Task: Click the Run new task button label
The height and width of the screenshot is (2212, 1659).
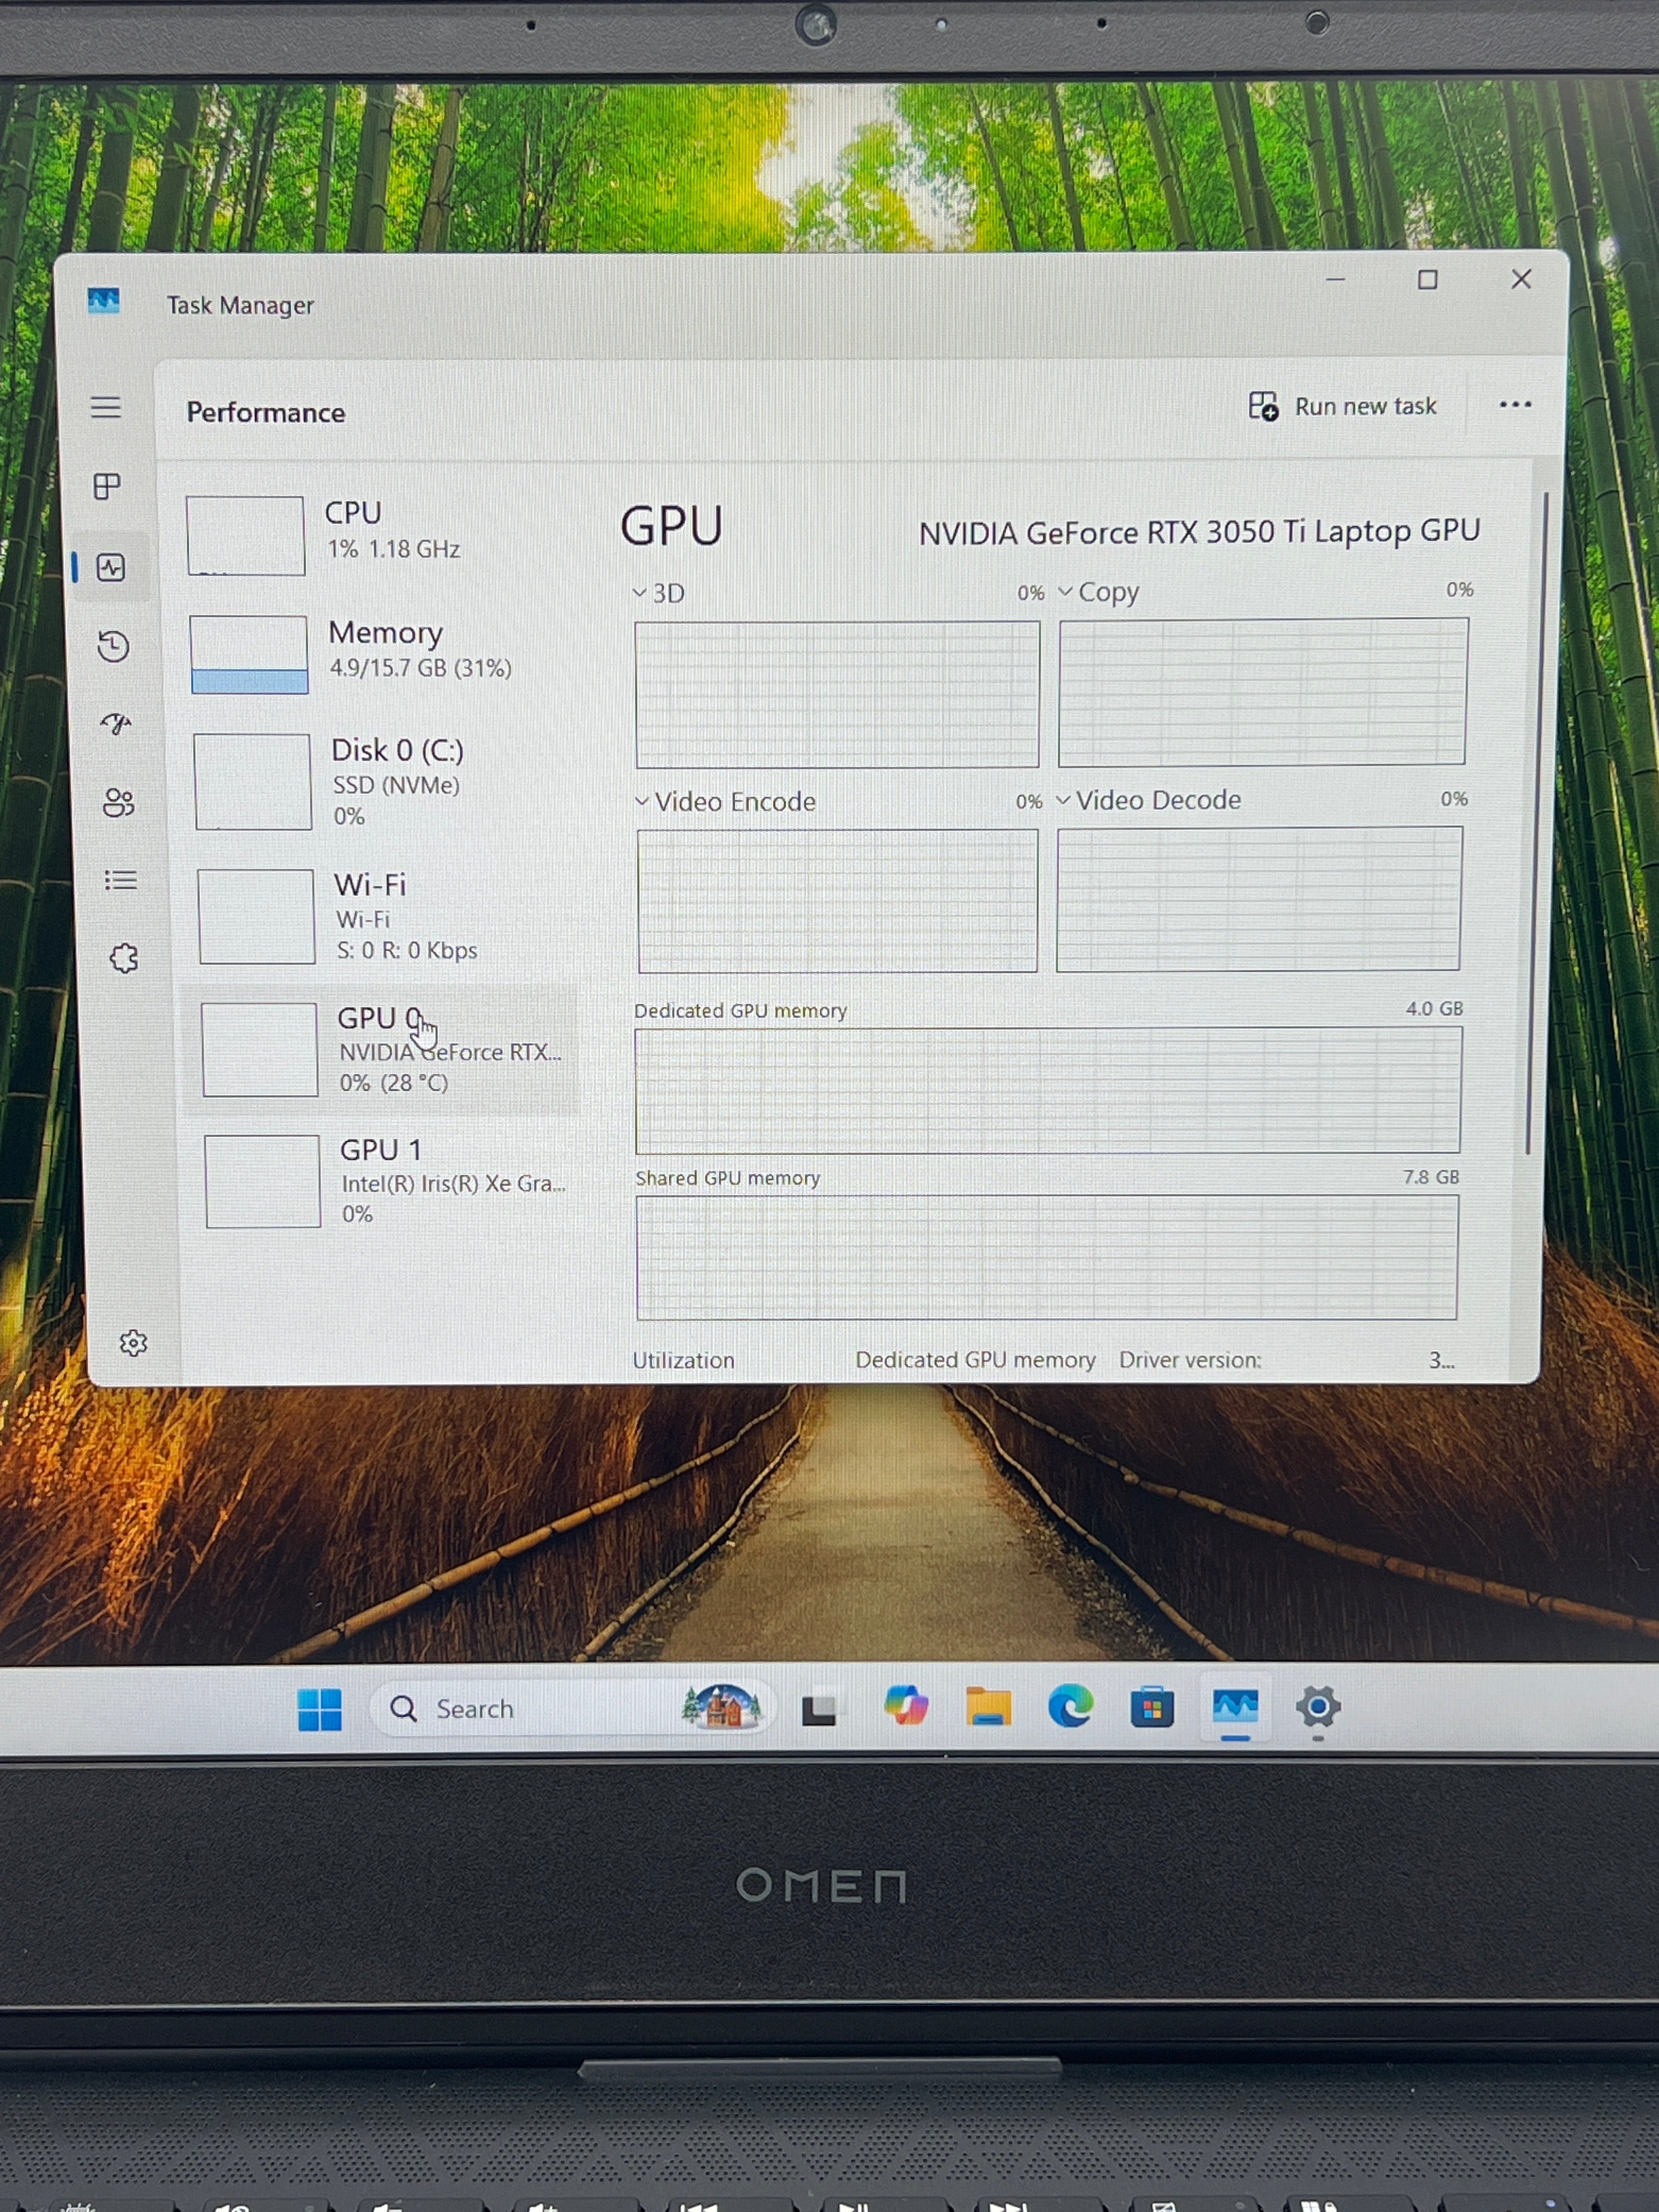Action: pos(1365,406)
